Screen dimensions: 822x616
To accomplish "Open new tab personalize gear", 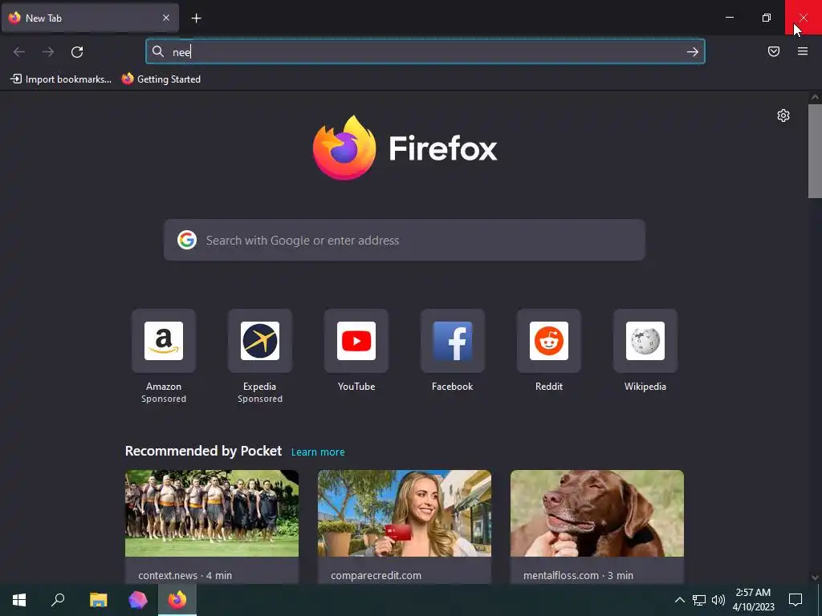I will click(783, 115).
